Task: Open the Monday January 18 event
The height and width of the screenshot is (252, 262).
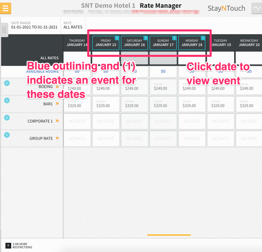Action: pyautogui.click(x=192, y=43)
